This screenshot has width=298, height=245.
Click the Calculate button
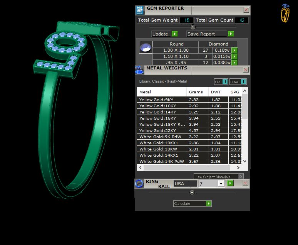pos(192,203)
